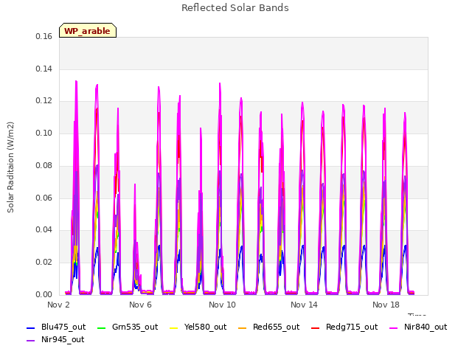Click the 0.04 y-axis tick label
The width and height of the screenshot is (472, 354).
(44, 230)
